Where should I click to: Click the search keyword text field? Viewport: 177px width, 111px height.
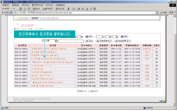tap(71, 41)
